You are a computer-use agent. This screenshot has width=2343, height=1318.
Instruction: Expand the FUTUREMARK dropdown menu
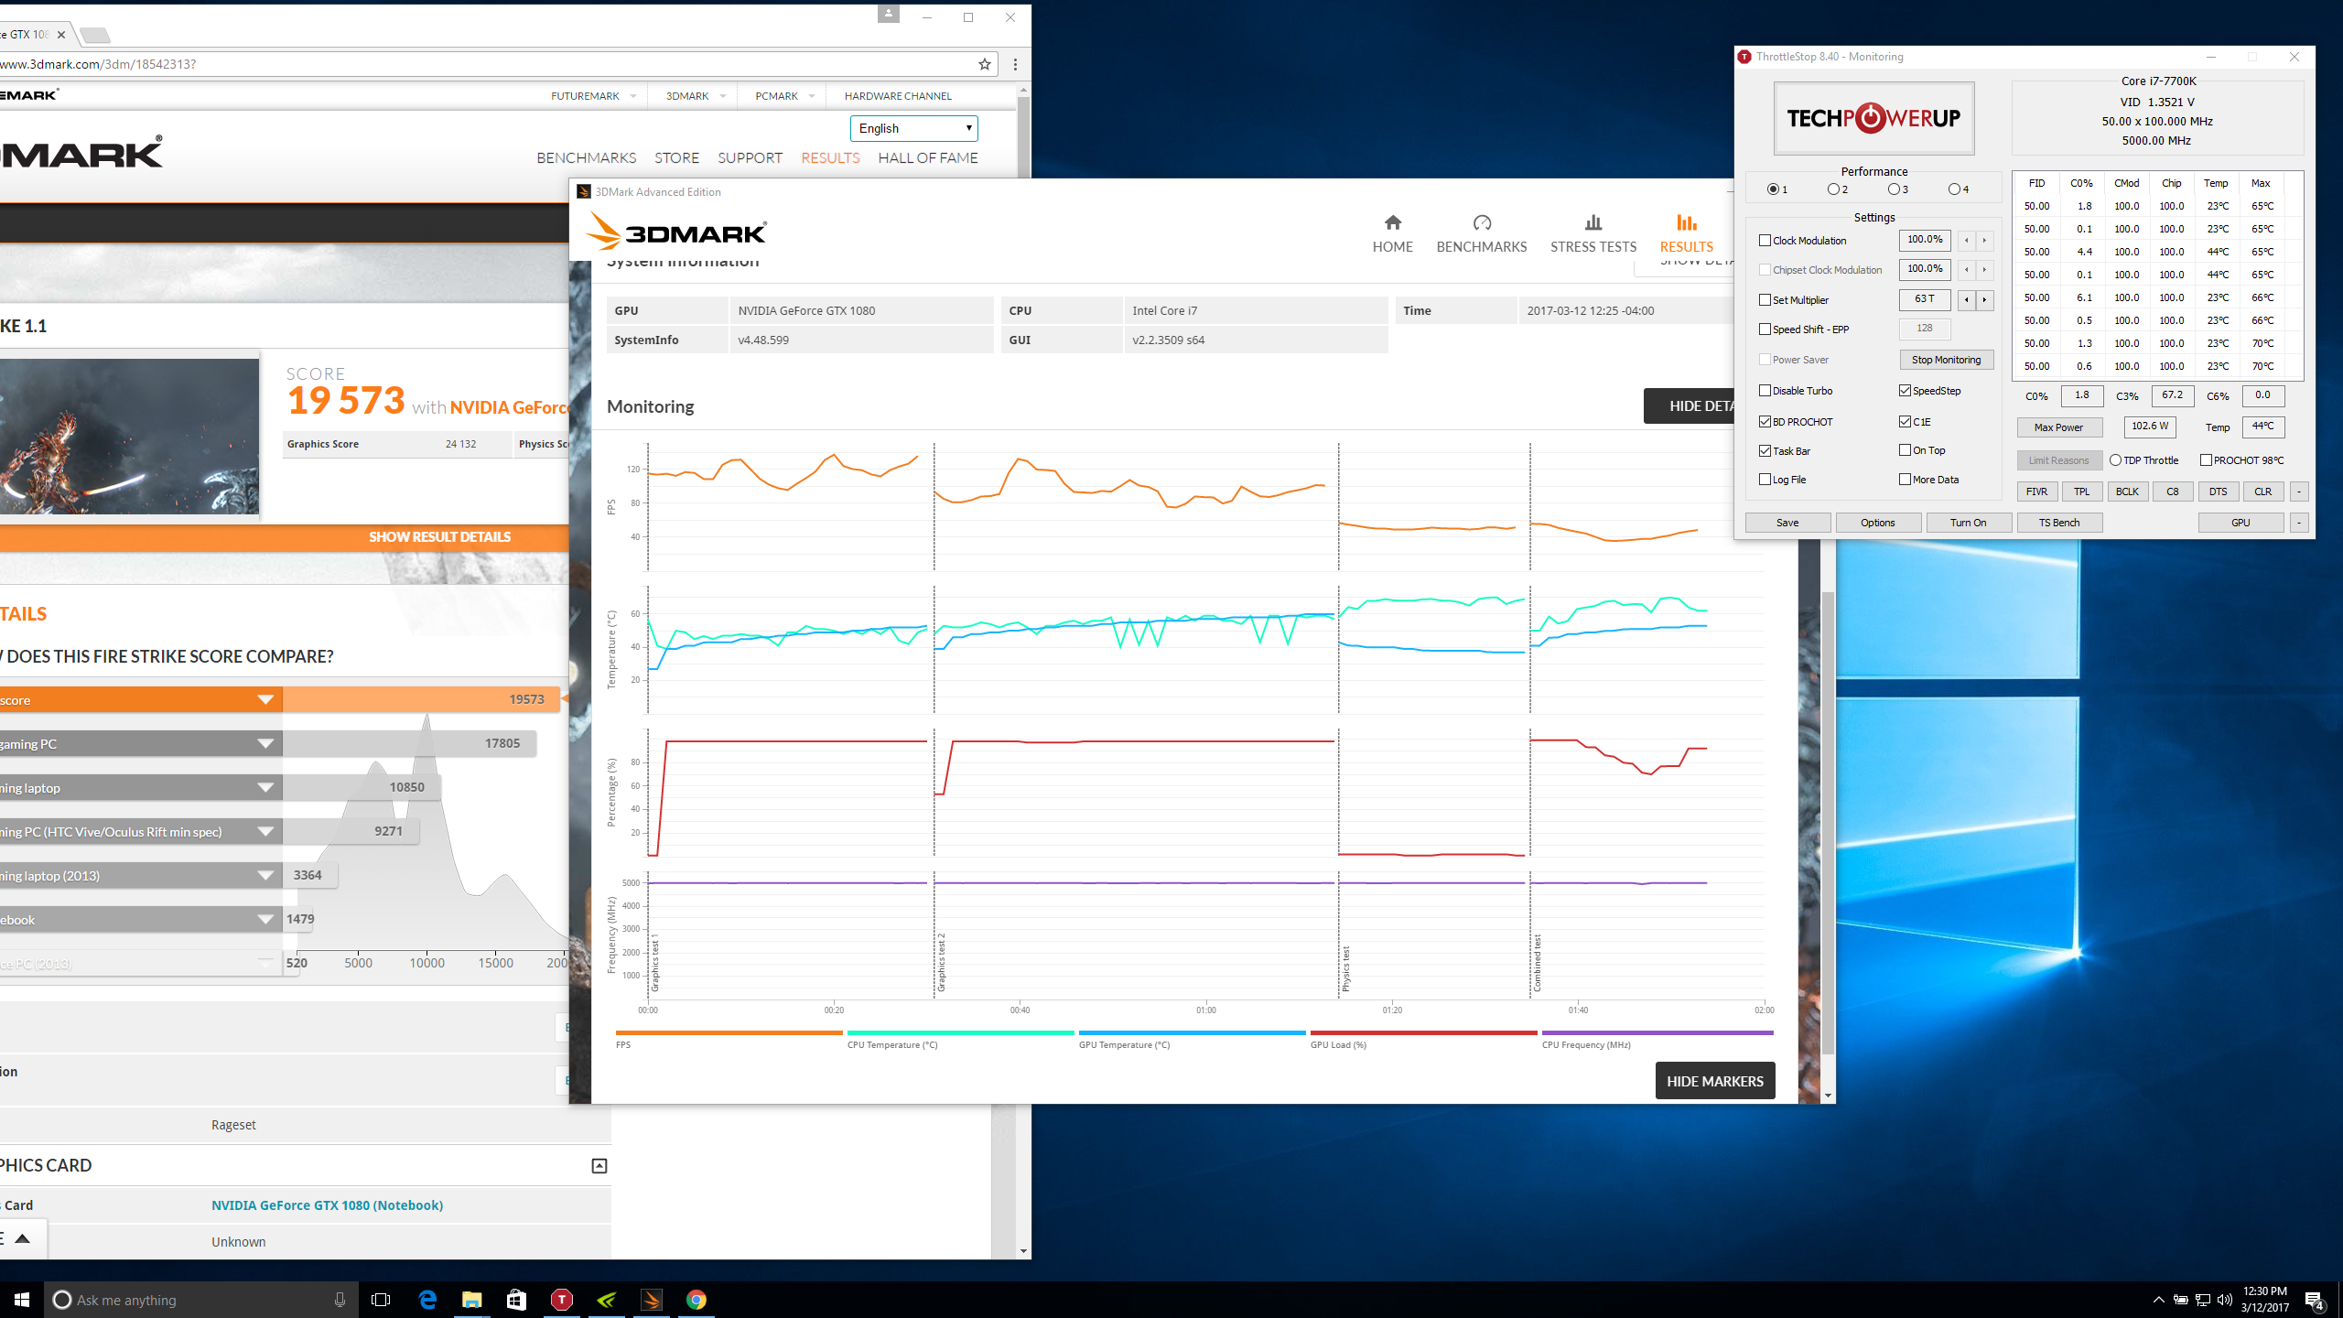pyautogui.click(x=632, y=96)
